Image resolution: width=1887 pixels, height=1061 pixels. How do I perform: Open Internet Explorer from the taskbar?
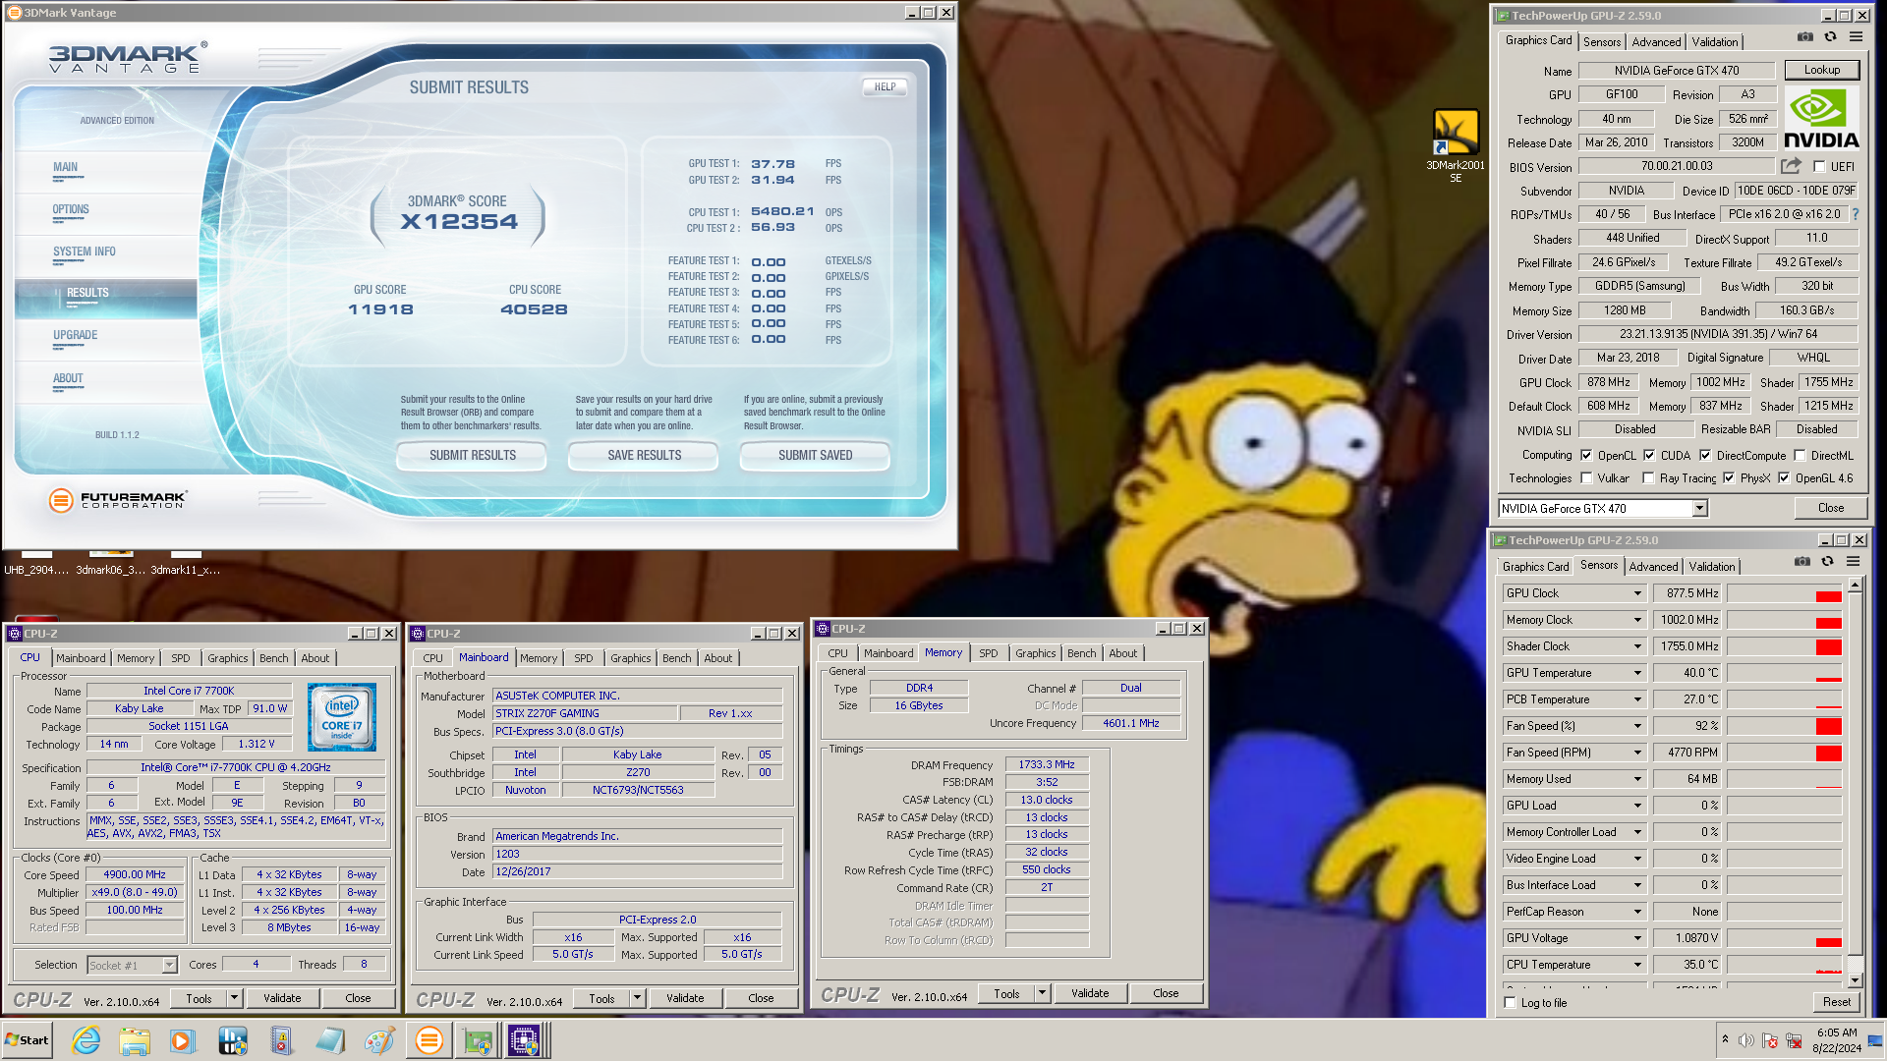pos(86,1040)
